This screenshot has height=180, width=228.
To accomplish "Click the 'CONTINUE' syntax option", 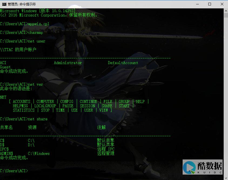I will (x=88, y=102).
